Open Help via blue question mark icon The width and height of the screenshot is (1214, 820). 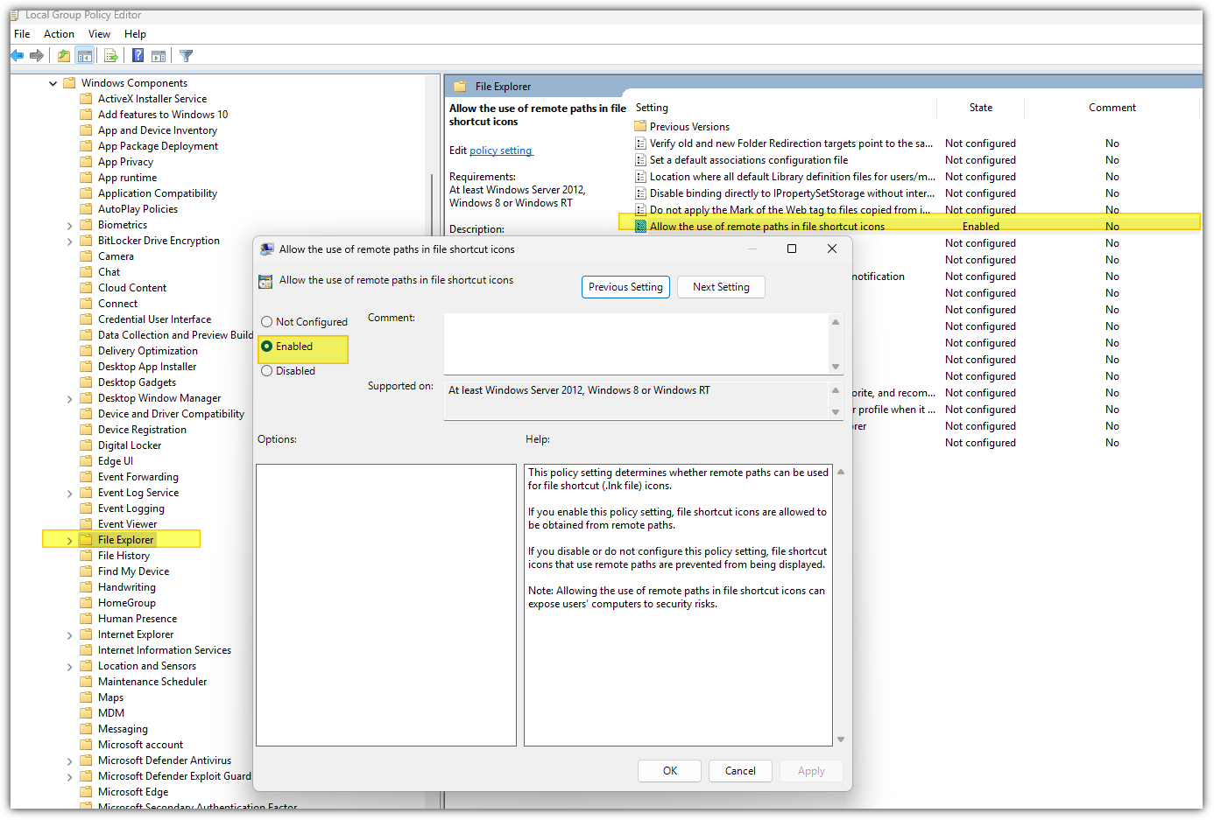pyautogui.click(x=138, y=56)
